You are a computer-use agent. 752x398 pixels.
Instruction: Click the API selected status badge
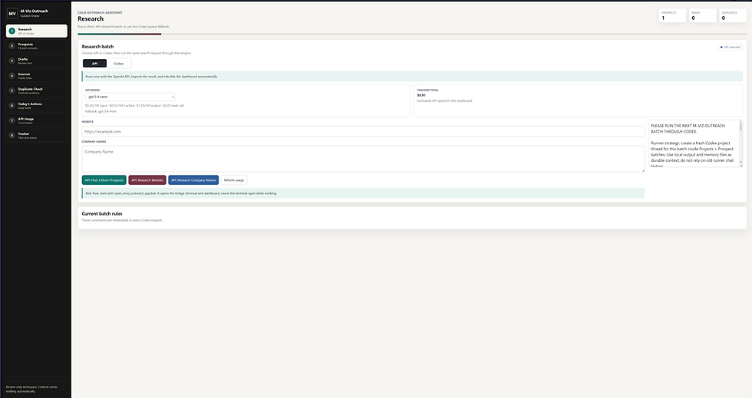tap(730, 47)
